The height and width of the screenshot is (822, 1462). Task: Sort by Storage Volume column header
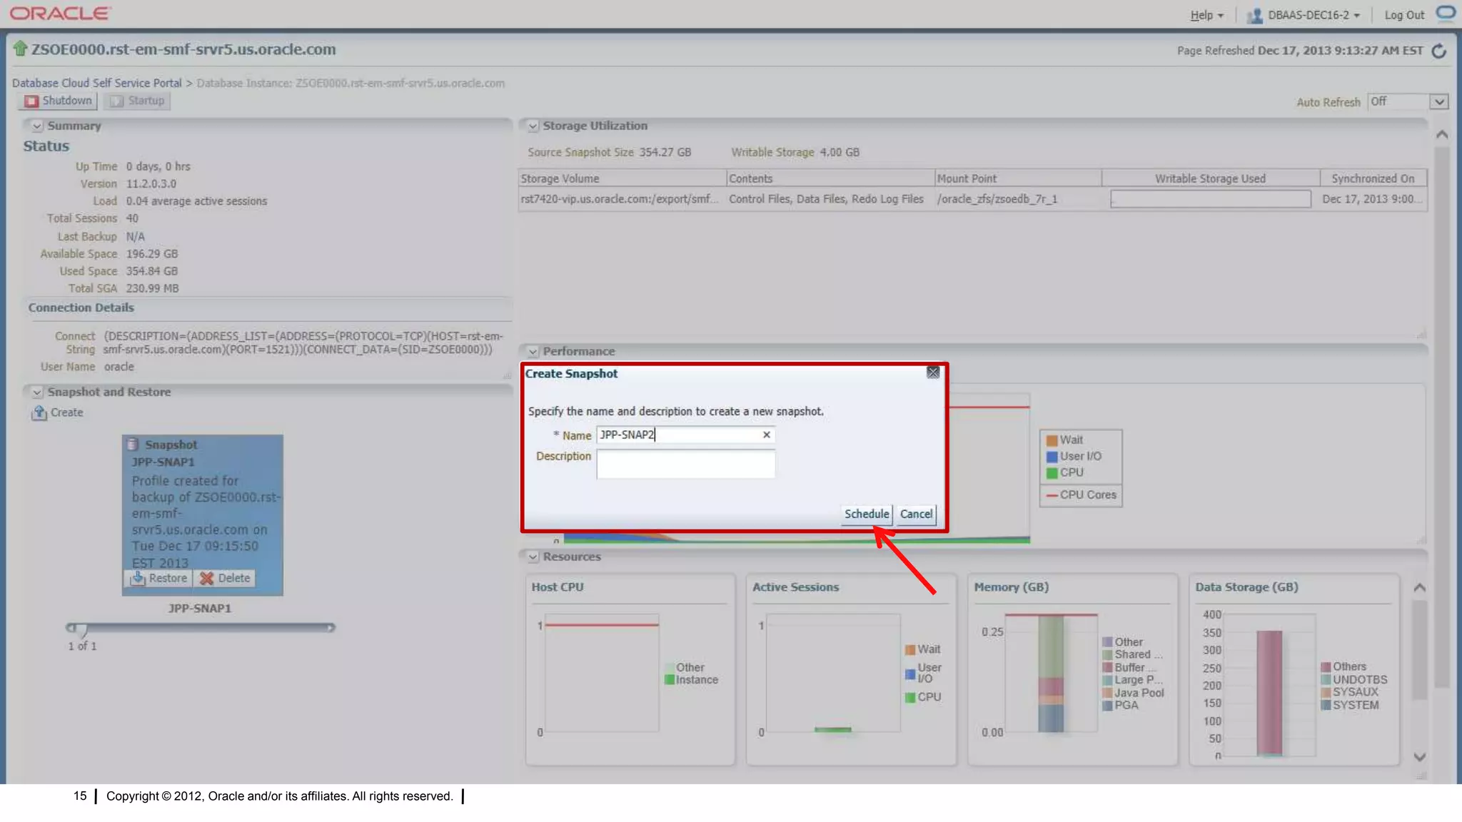point(621,178)
